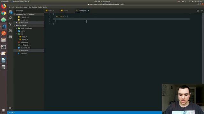Open the Search view icon
Image resolution: width=204 pixels, height=114 pixels.
[x=10, y=18]
